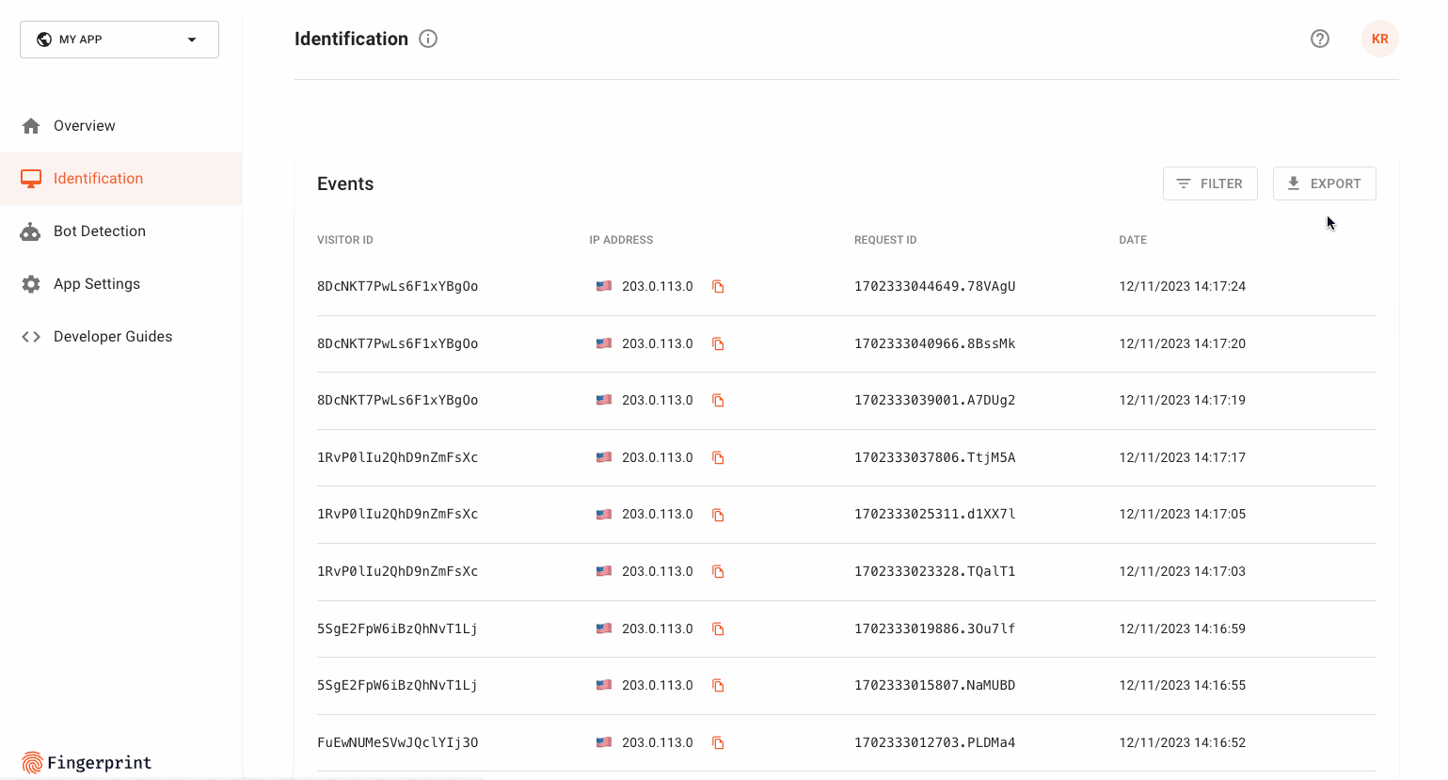
Task: Expand the MY APP application dropdown
Action: pos(119,40)
